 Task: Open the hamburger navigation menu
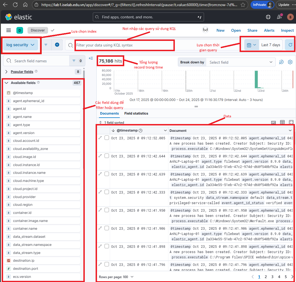pos(9,30)
